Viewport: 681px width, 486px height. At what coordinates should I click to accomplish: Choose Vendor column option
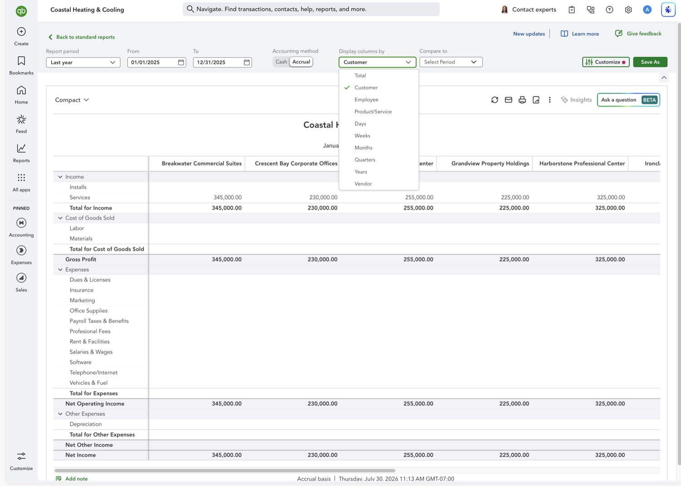379,184
